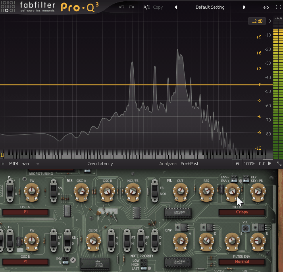Set the ENV-/ENV+ jumper
Viewport: 283px width, 272px height.
234,179
